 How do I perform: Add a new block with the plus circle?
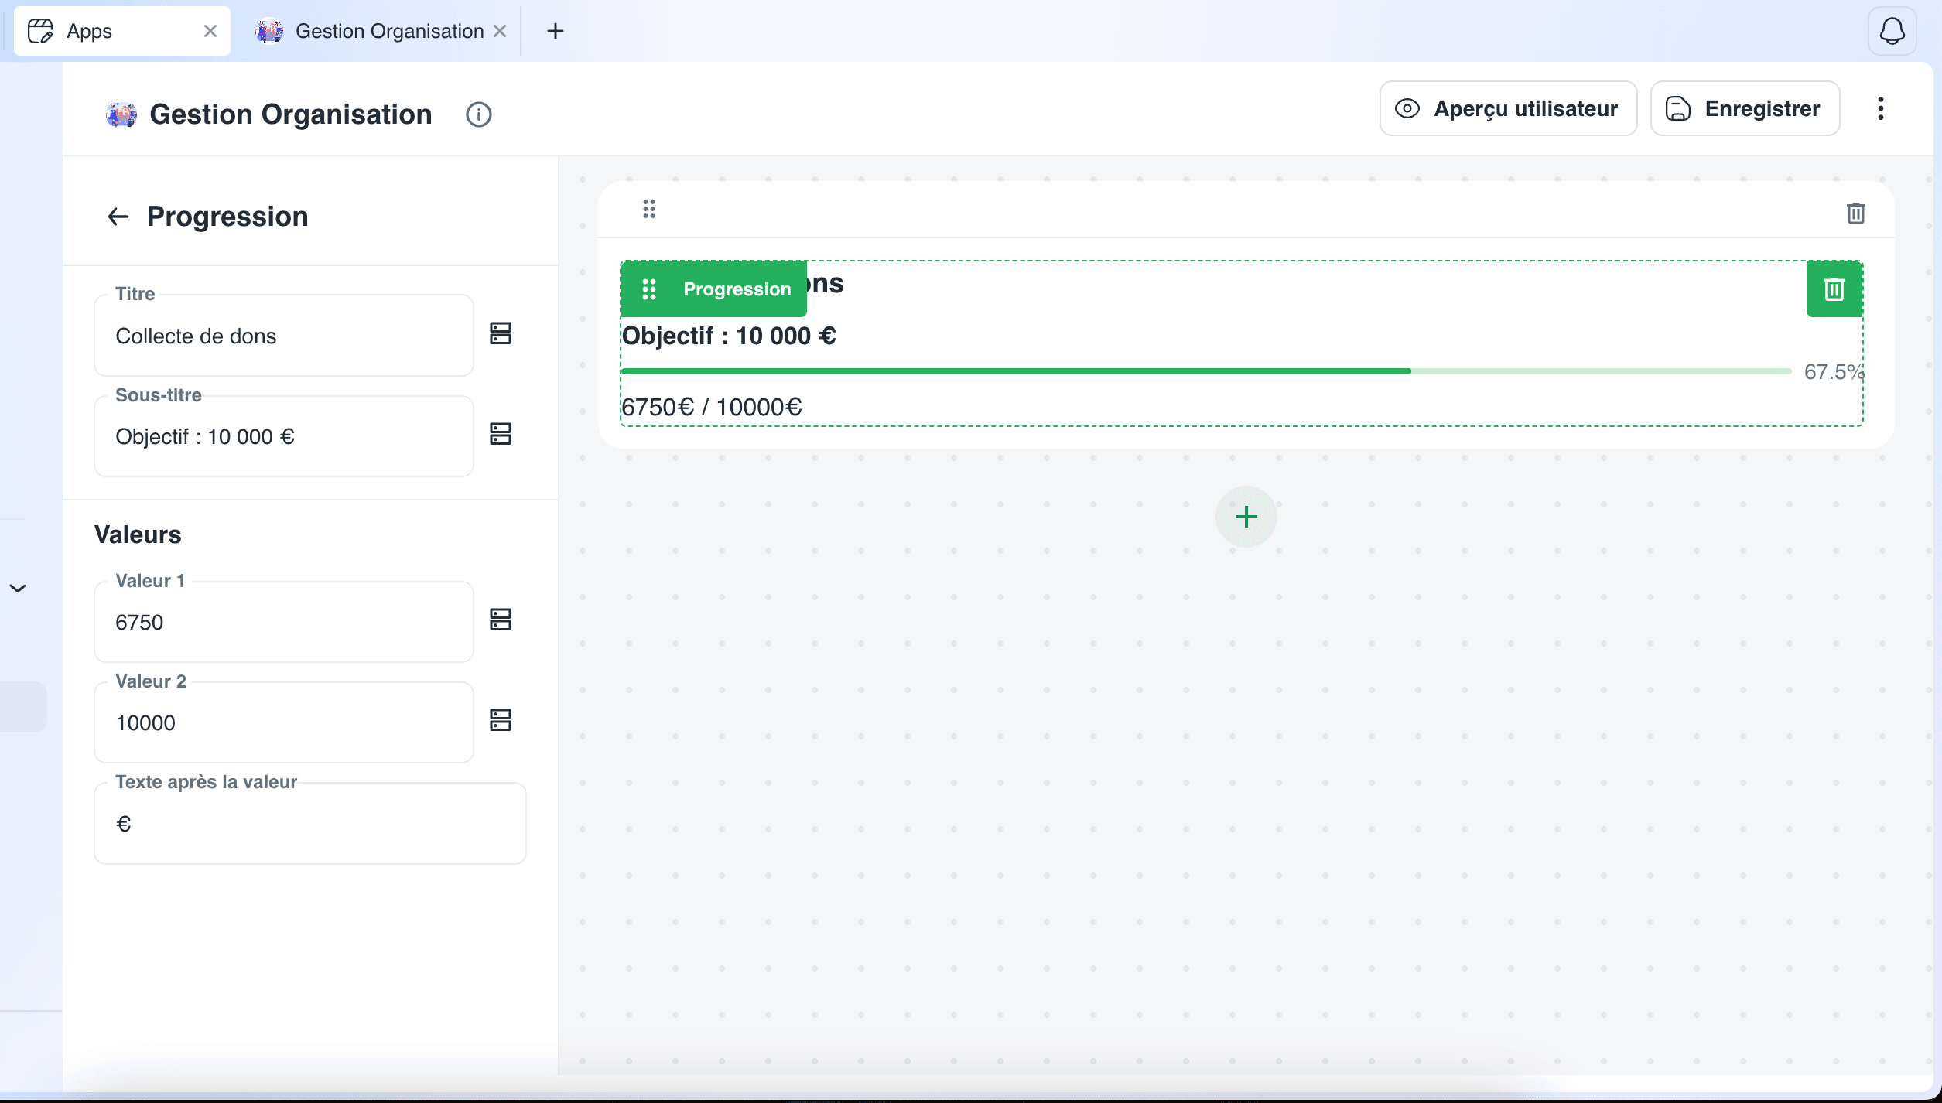click(1246, 517)
